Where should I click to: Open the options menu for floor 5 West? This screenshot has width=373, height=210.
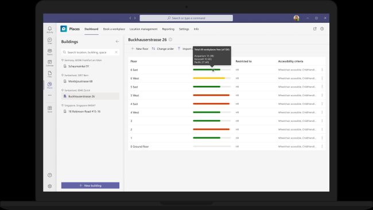(322, 96)
